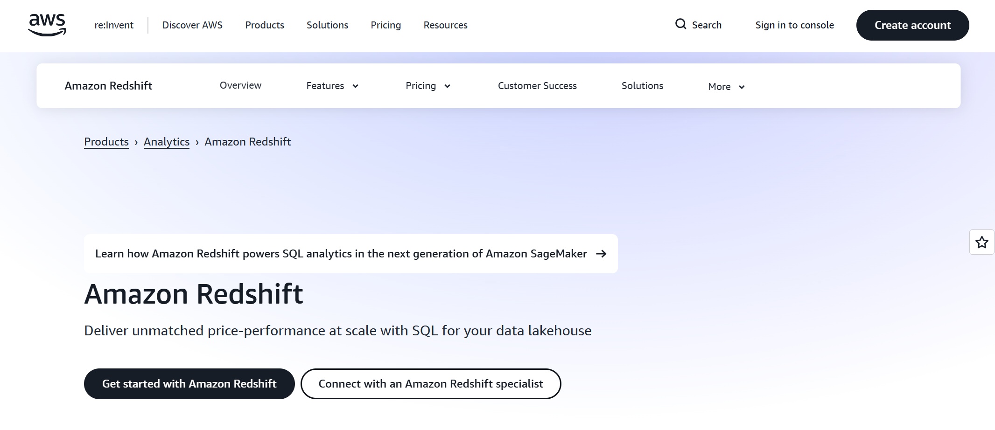Viewport: 995px width, 430px height.
Task: Click the arrow on the SageMaker announcement banner
Action: 602,254
